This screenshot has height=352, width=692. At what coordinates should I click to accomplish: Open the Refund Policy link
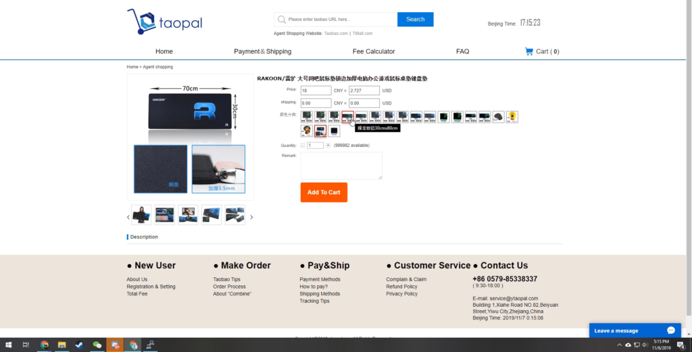401,287
